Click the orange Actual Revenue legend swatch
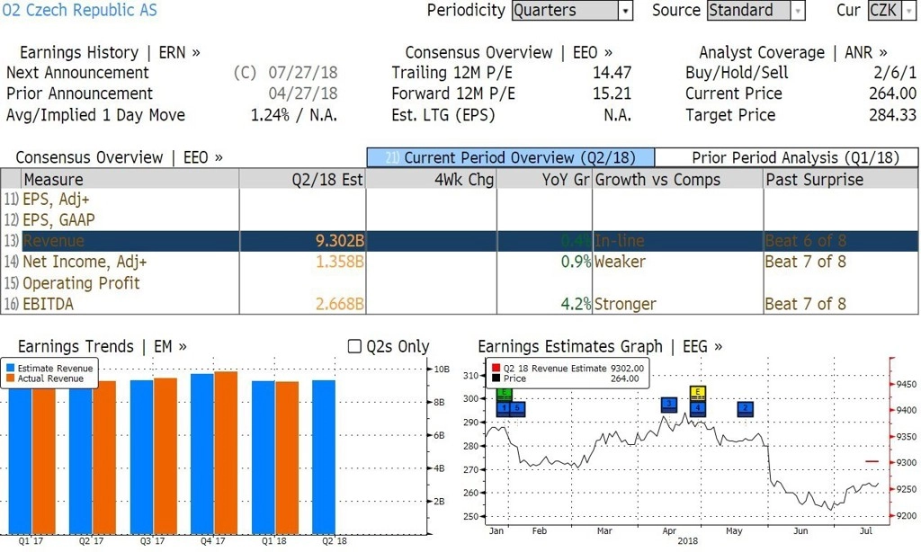 [x=10, y=378]
